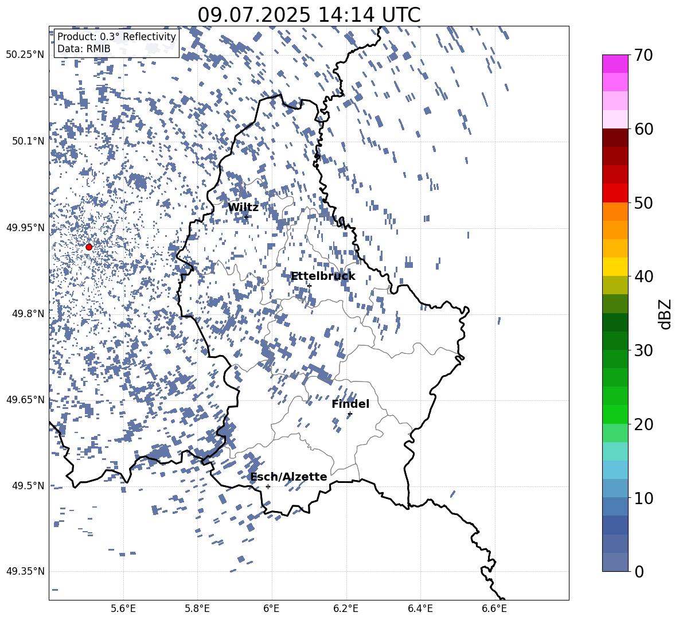Click the Wiltz city label
The image size is (679, 620).
[x=243, y=208]
